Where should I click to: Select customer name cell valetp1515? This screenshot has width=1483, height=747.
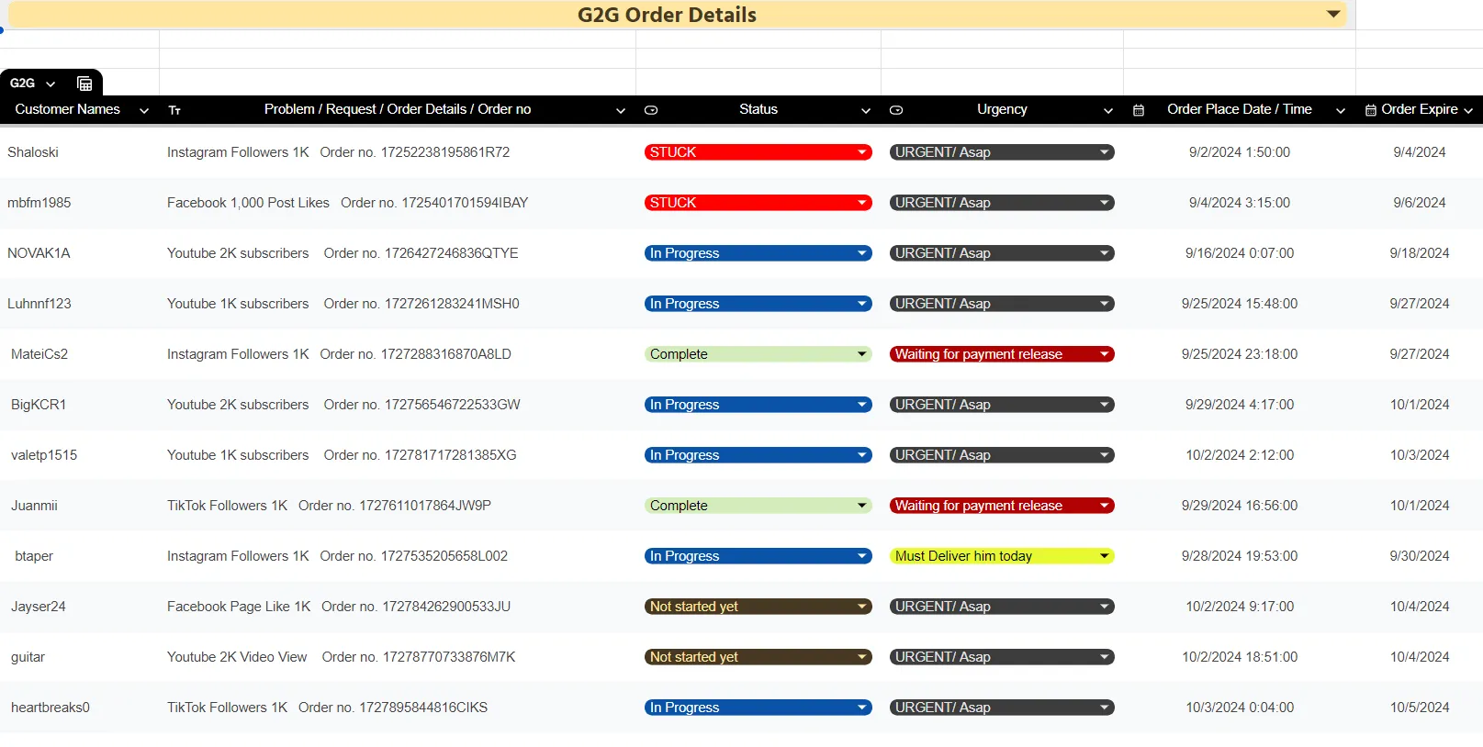coord(80,455)
